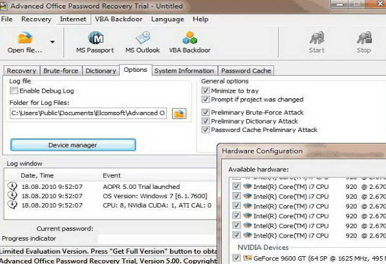Image resolution: width=386 pixels, height=264 pixels.
Task: Toggle Preliminary Dictionary Attack checkbox
Action: tap(206, 121)
